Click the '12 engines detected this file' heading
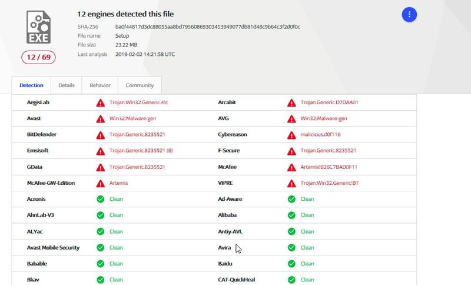The width and height of the screenshot is (471, 285). click(x=125, y=14)
